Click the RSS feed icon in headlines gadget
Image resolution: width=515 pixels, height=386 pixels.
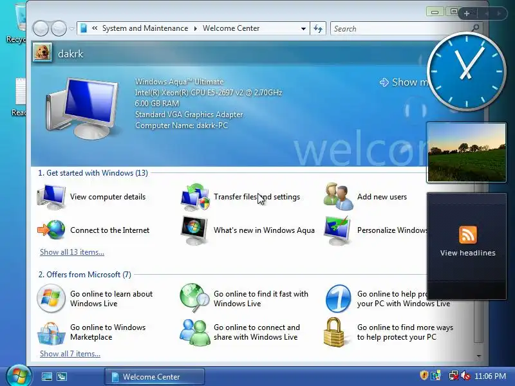pos(468,235)
